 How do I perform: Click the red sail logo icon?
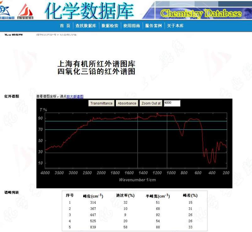point(25,11)
